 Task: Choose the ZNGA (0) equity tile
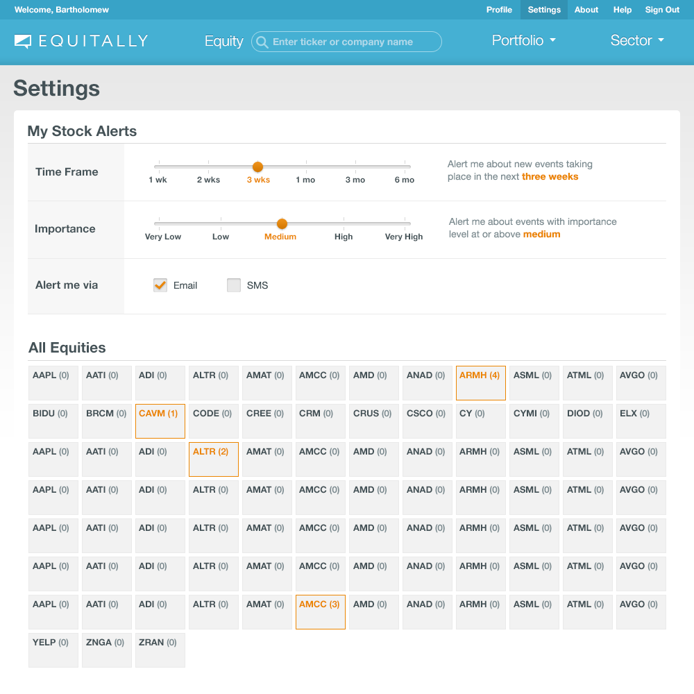[x=107, y=650]
